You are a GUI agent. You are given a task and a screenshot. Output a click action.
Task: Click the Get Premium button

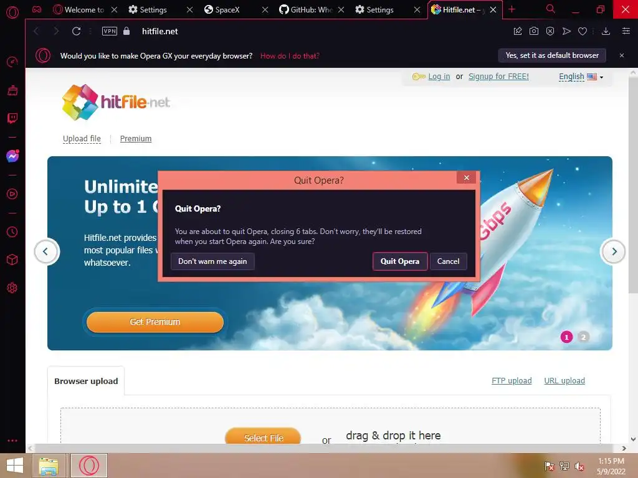point(155,322)
